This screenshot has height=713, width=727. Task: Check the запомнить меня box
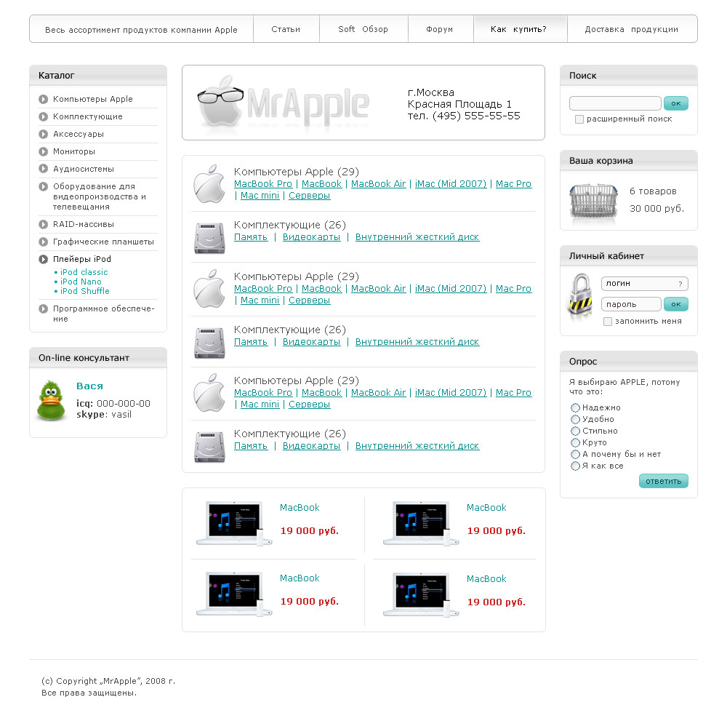coord(607,322)
